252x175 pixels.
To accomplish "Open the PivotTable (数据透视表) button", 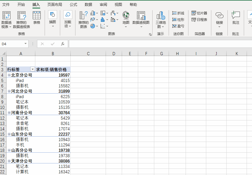I will (6, 20).
